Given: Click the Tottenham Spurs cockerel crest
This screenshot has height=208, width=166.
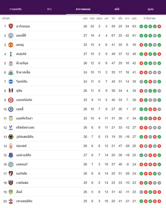Looking at the screenshot, I should (11, 54).
